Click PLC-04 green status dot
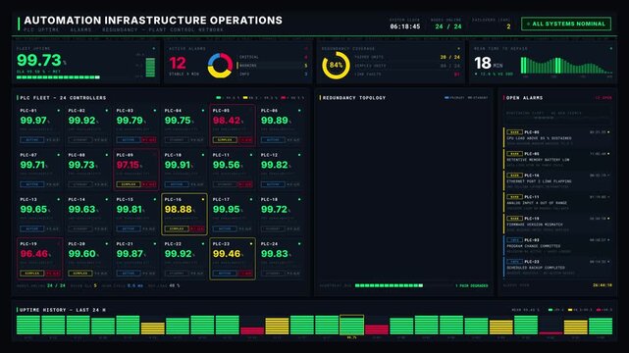Screen dimensions: 629x353 [x=203, y=110]
